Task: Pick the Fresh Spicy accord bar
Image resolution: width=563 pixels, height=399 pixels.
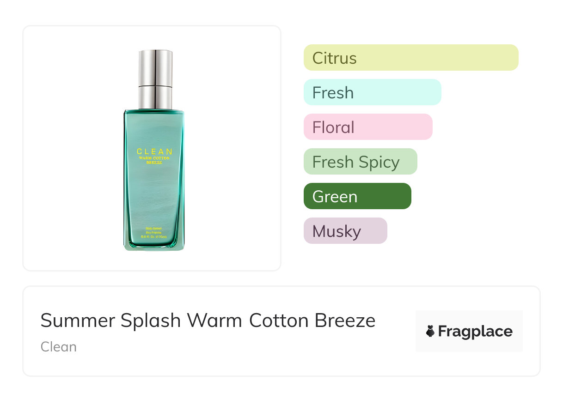Action: click(x=360, y=162)
